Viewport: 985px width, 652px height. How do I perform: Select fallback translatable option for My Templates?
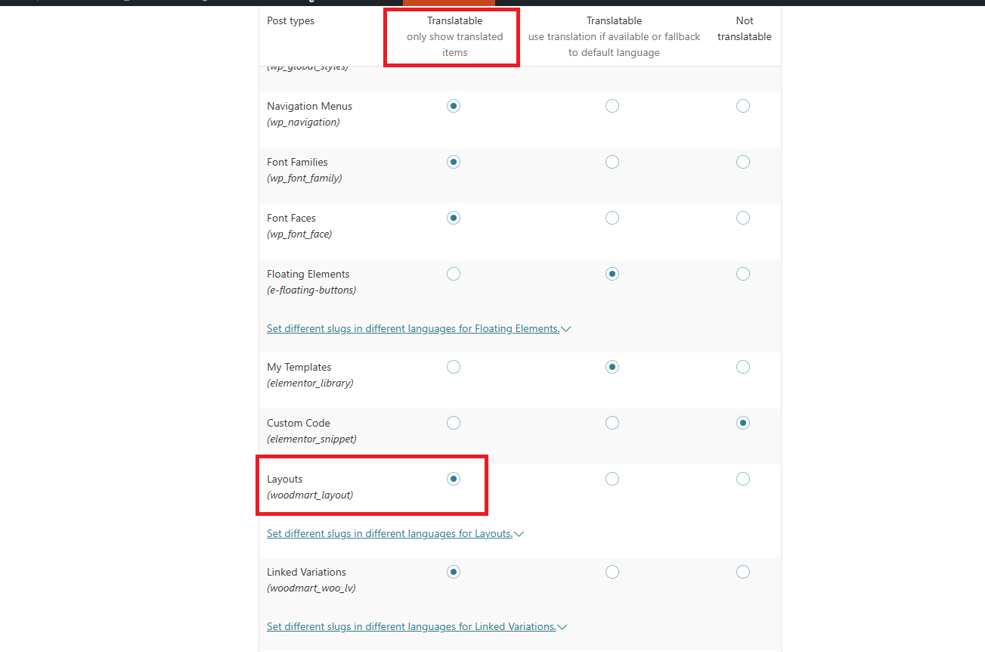pos(612,367)
